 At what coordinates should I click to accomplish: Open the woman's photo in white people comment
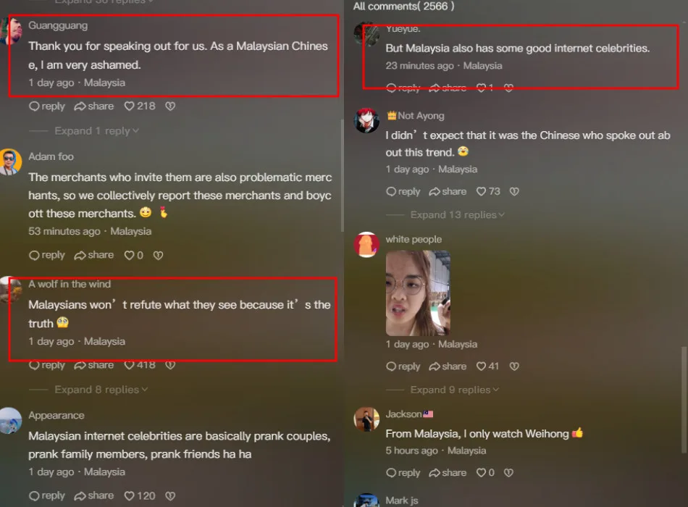point(418,293)
